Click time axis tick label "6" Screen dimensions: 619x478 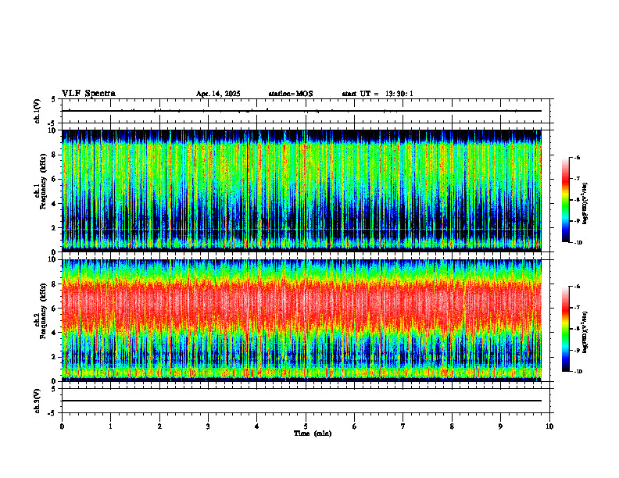point(355,426)
